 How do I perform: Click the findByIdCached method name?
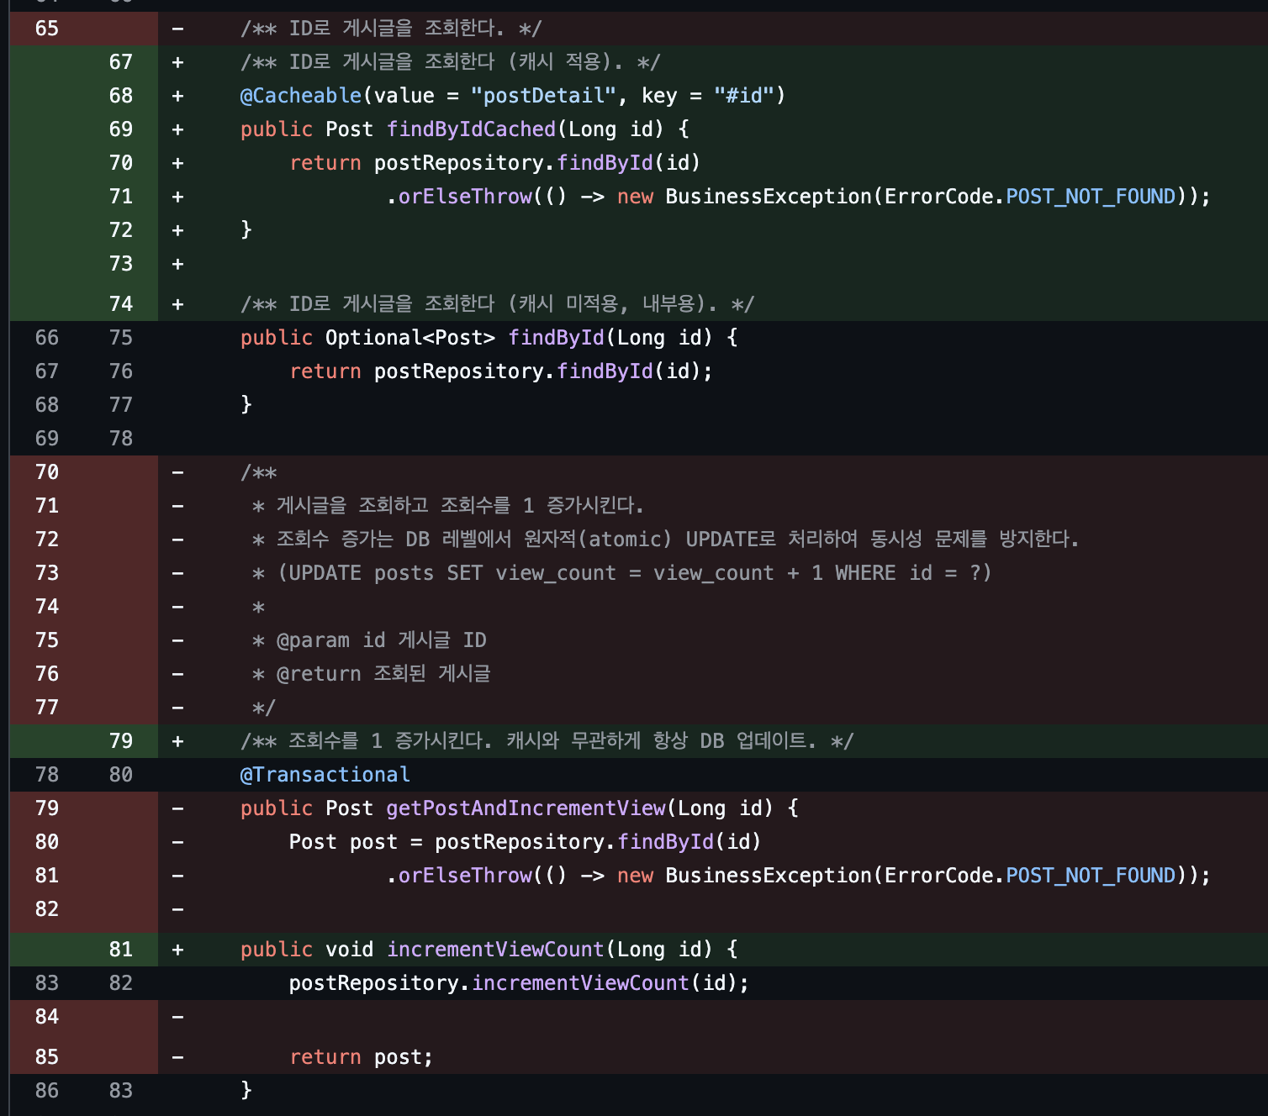471,129
